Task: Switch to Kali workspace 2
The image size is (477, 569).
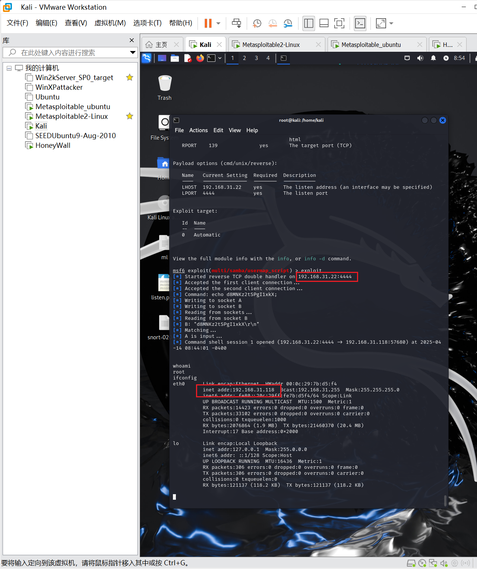Action: (x=244, y=58)
